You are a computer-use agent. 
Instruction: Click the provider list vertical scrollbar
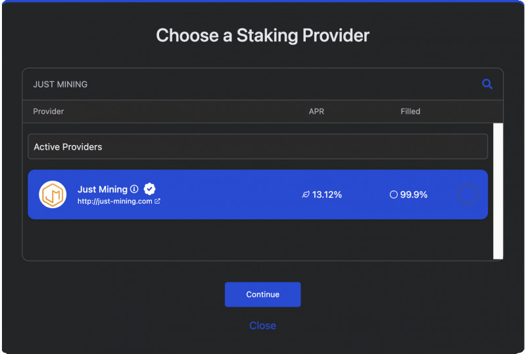pyautogui.click(x=498, y=191)
